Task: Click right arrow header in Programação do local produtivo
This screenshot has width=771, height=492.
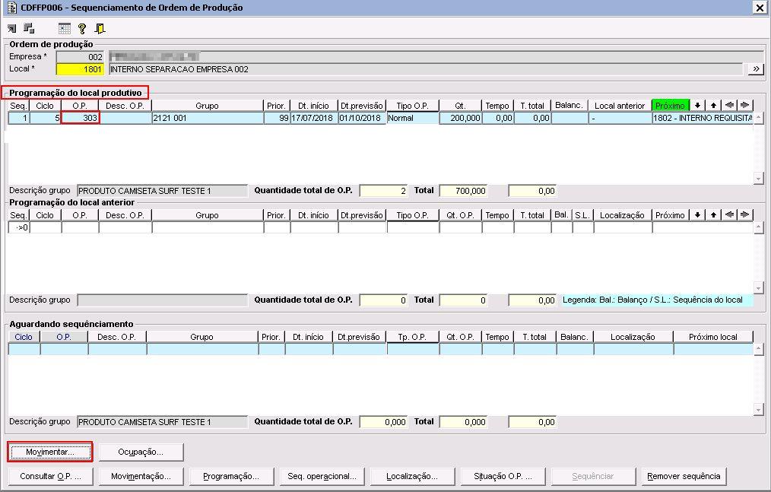Action: click(745, 105)
